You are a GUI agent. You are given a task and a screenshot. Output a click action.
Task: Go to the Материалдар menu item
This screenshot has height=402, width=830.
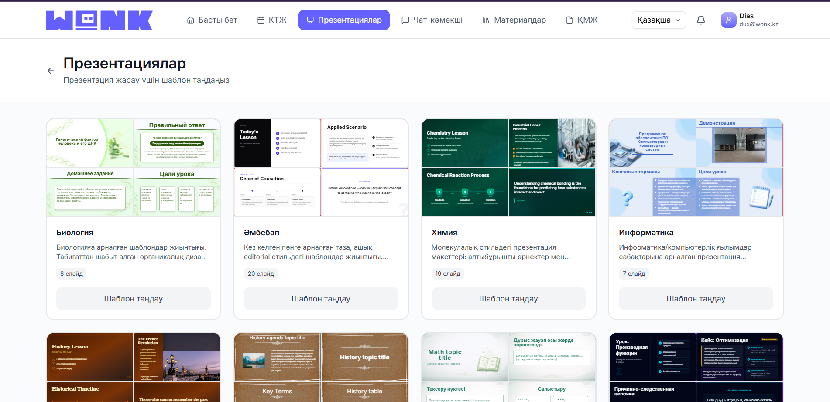(x=519, y=20)
